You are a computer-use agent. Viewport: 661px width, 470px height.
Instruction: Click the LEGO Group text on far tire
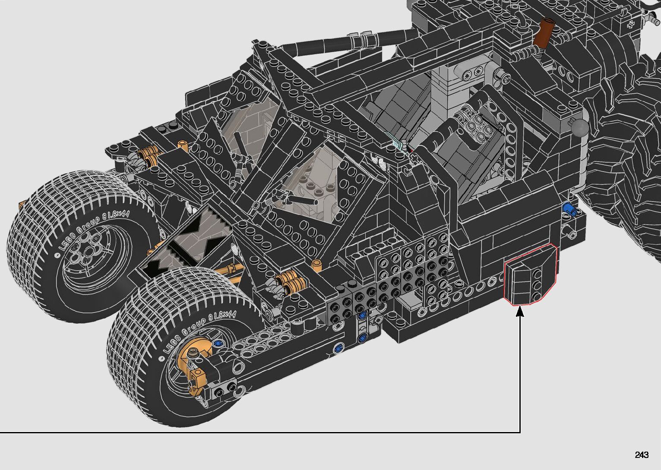pyautogui.click(x=91, y=231)
